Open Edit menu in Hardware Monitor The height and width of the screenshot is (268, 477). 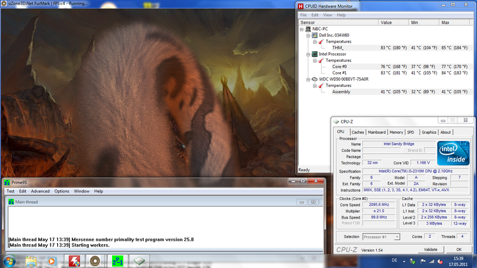(315, 15)
